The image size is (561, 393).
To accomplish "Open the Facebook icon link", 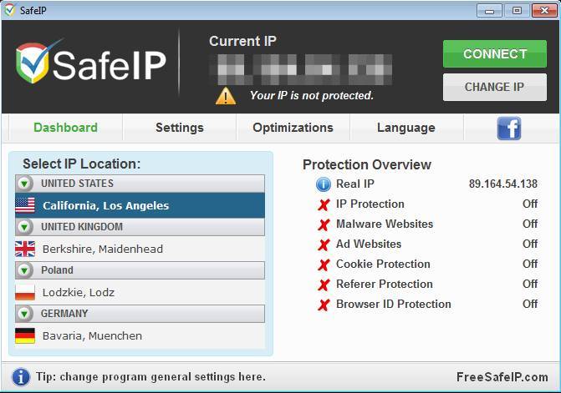I will point(509,128).
